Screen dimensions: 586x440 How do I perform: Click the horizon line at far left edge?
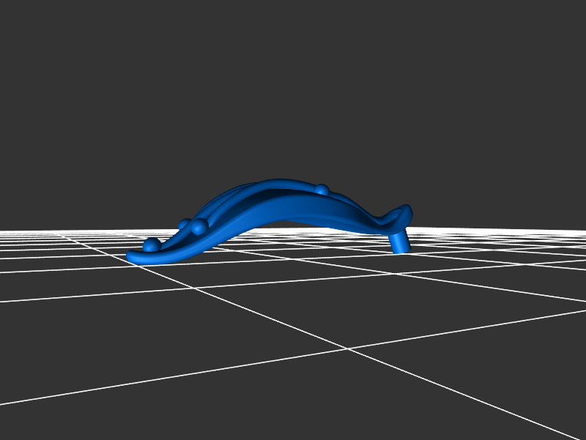4,231
